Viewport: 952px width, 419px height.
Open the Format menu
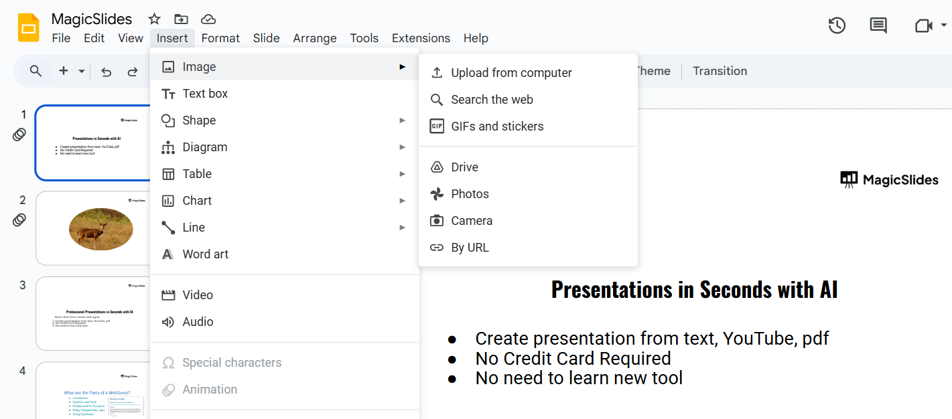tap(220, 38)
